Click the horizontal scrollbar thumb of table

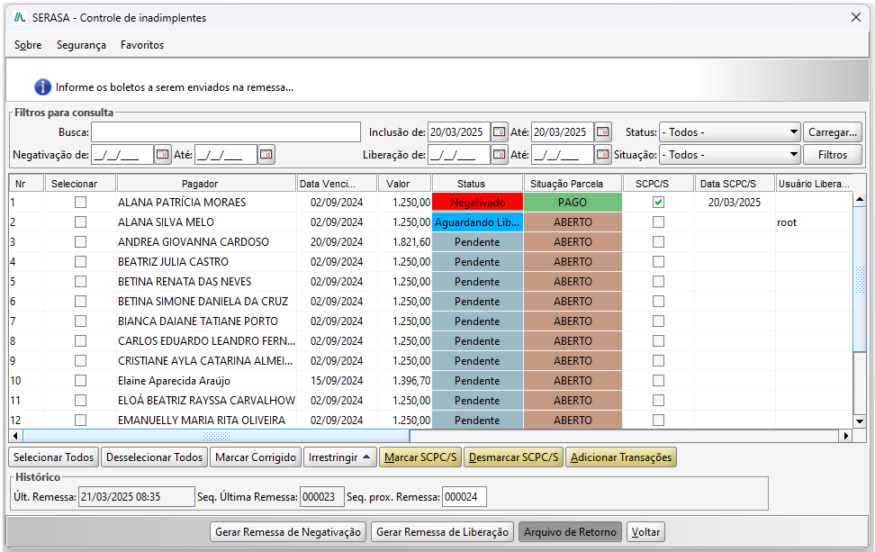216,435
